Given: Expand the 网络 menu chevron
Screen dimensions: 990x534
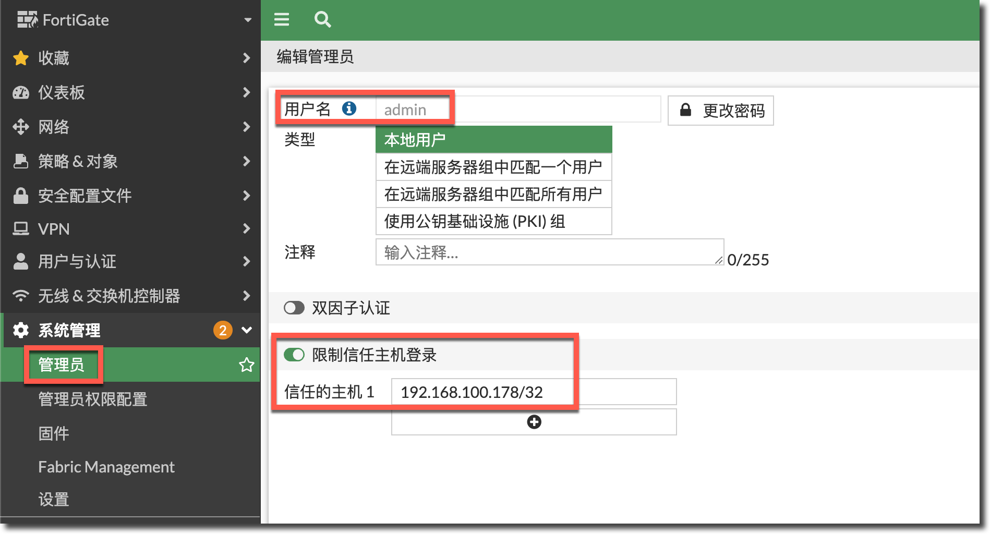Looking at the screenshot, I should pyautogui.click(x=247, y=127).
